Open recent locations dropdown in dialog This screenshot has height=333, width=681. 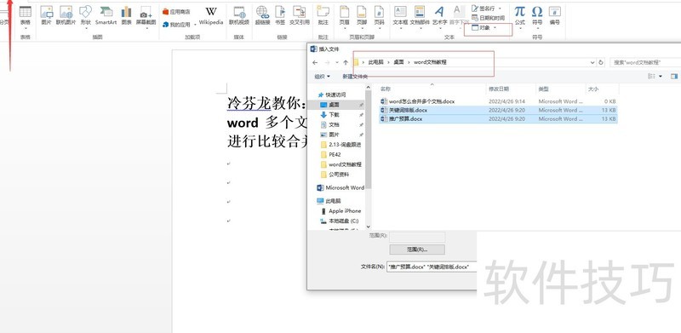[336, 63]
